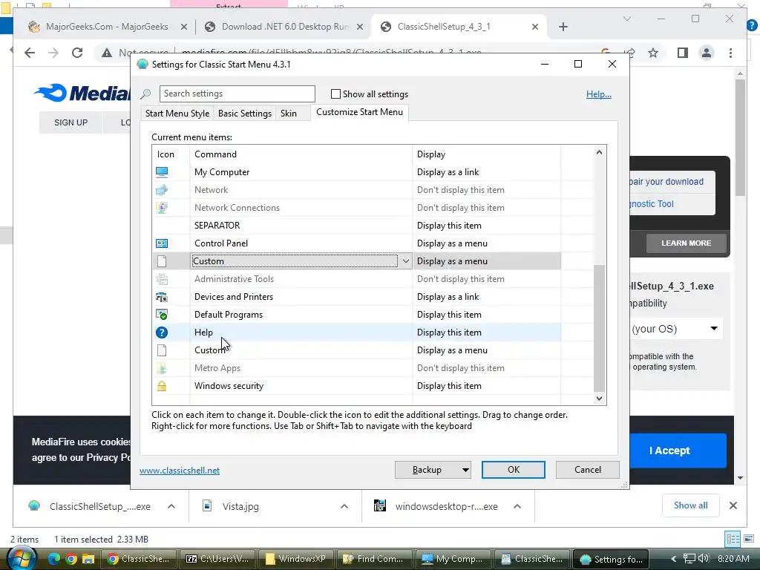760x570 pixels.
Task: Switch to Basic Settings tab
Action: coord(245,114)
